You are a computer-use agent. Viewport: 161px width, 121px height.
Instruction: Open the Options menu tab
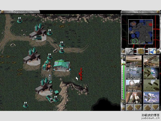click(20, 12)
